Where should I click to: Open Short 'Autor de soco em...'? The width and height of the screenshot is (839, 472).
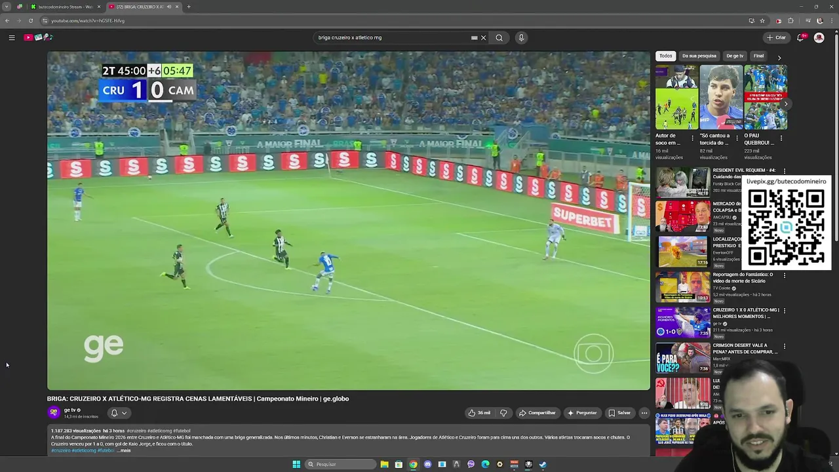click(676, 97)
